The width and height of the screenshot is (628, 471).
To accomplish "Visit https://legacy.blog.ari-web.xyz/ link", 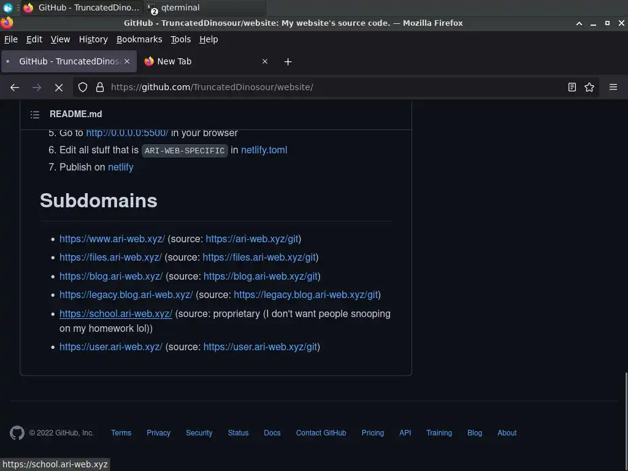I will coord(126,295).
